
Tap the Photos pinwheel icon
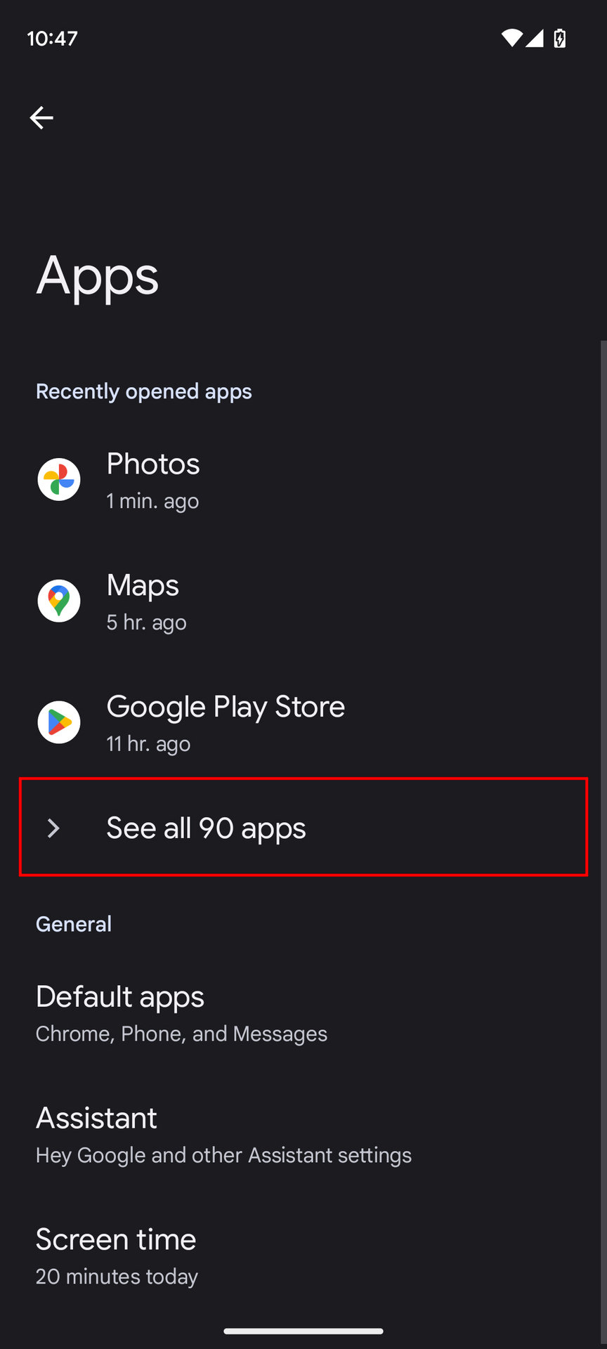(59, 480)
